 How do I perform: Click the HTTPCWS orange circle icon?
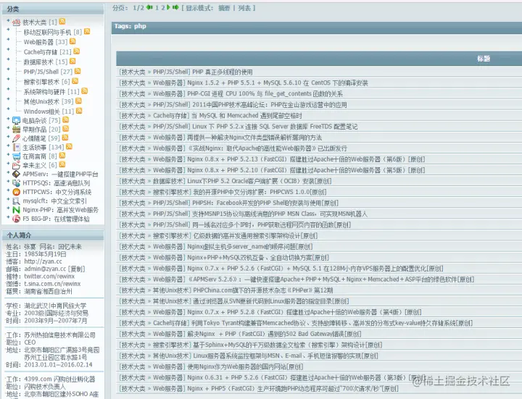pos(16,192)
